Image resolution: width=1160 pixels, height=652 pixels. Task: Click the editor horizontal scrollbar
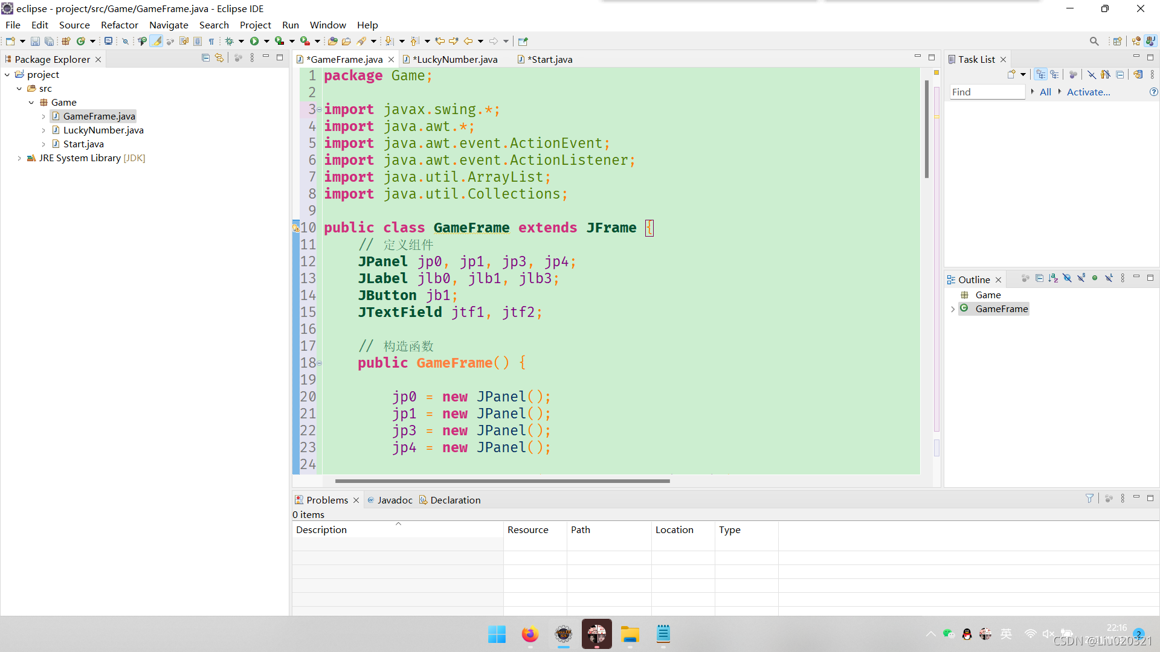[501, 481]
